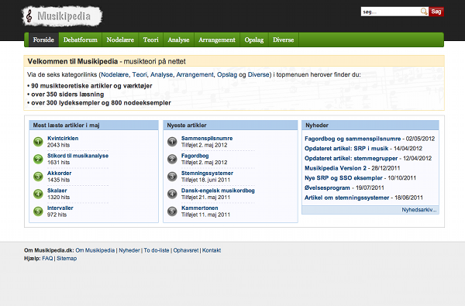Click the gray number 2 badge beside Fagordbog

click(172, 160)
